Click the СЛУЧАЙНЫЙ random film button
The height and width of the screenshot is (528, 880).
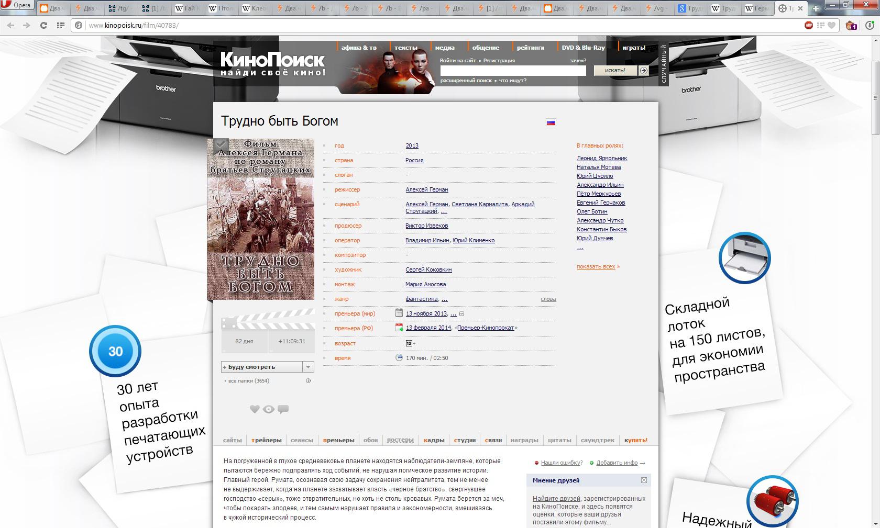[664, 65]
